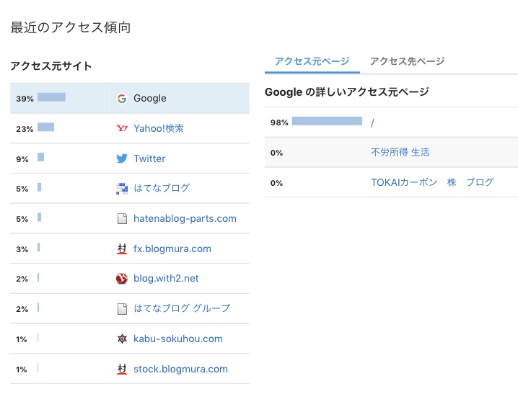This screenshot has width=518, height=412.
Task: Click the 39% bar for Google
Action: (x=51, y=97)
